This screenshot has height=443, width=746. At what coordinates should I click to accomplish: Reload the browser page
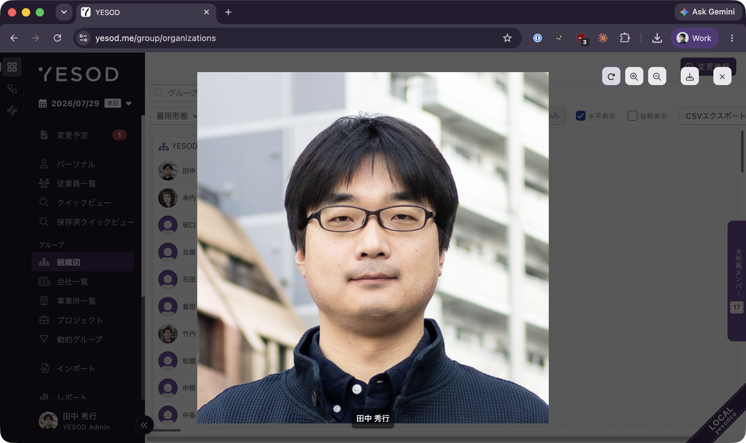57,38
